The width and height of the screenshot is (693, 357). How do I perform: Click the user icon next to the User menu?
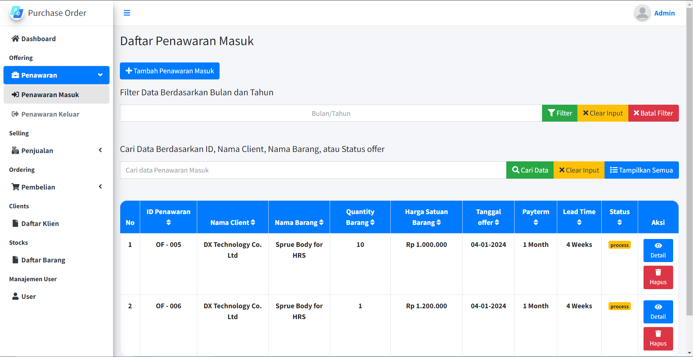click(x=15, y=296)
